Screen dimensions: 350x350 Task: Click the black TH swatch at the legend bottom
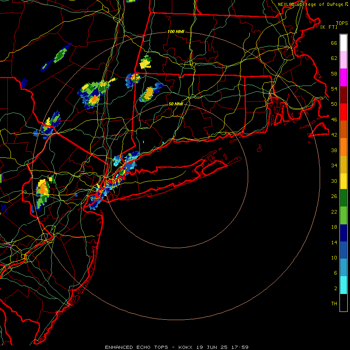[x=343, y=303]
